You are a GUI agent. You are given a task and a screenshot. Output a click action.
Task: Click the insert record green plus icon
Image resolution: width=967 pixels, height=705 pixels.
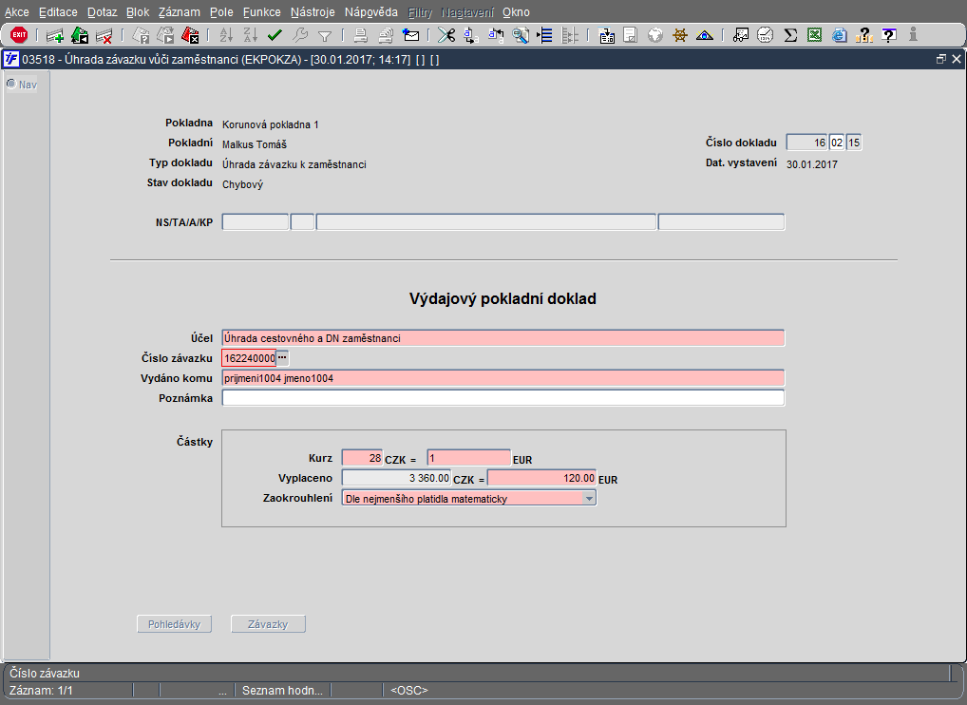(x=55, y=35)
